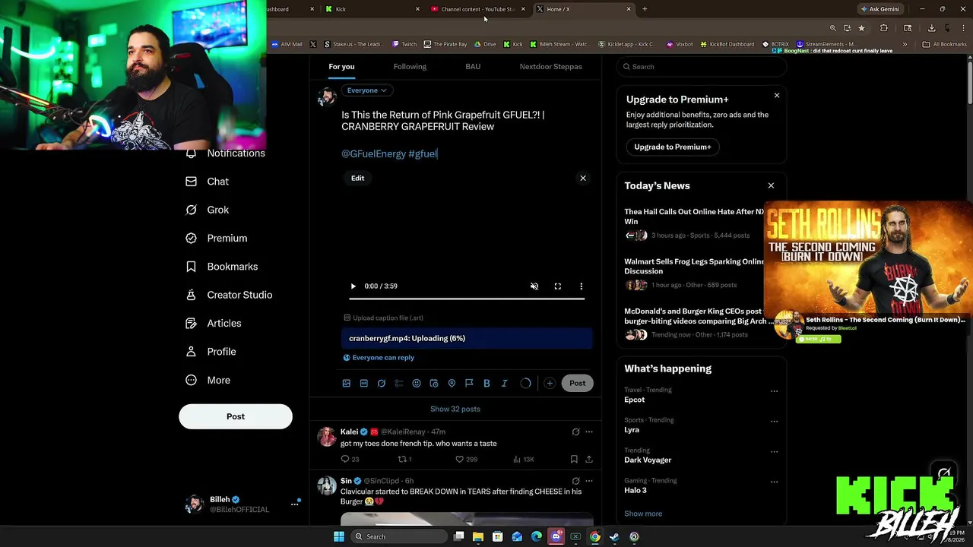Viewport: 973px width, 547px height.
Task: Open more options for Lyra trend
Action: (774, 422)
